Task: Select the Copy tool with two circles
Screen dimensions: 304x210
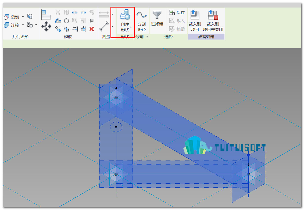Action: (x=58, y=29)
